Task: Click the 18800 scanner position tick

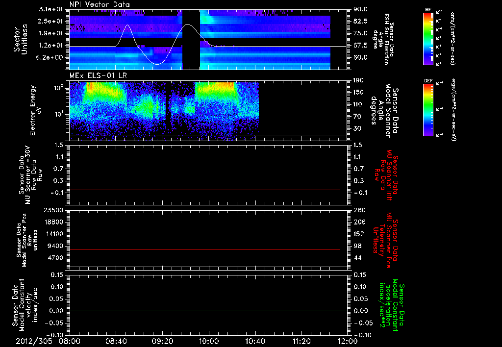Action: click(53, 222)
